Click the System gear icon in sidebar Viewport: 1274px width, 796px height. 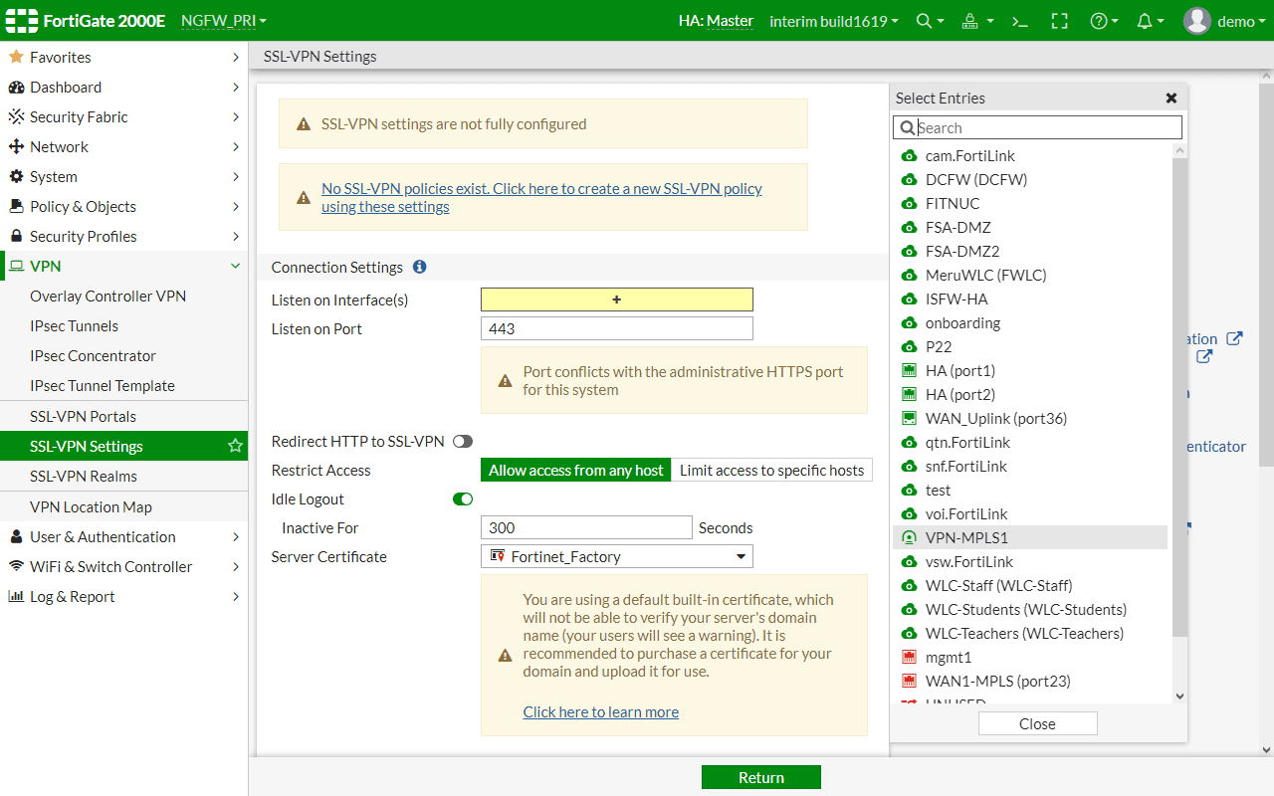16,176
